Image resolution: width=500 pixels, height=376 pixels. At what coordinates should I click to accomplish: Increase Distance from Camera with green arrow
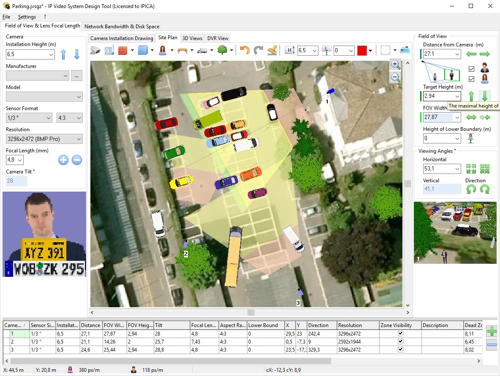(x=485, y=54)
